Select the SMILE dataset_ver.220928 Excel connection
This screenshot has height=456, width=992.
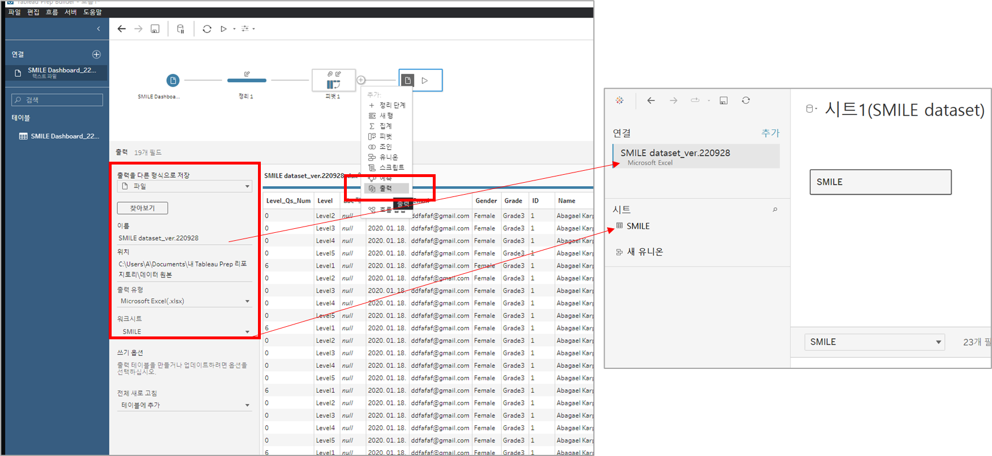tap(696, 157)
